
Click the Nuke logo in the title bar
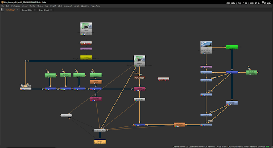click(2, 2)
